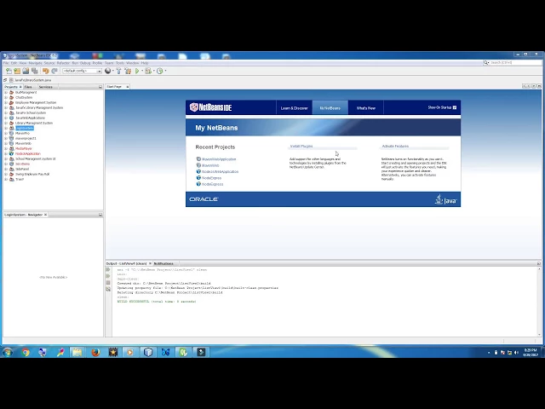Open the Debug Project dropdown arrow
The width and height of the screenshot is (545, 409).
[x=153, y=71]
